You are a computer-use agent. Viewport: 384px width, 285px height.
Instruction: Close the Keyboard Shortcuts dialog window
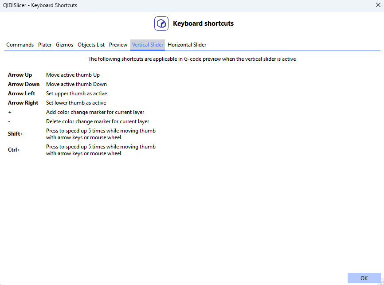(378, 5)
